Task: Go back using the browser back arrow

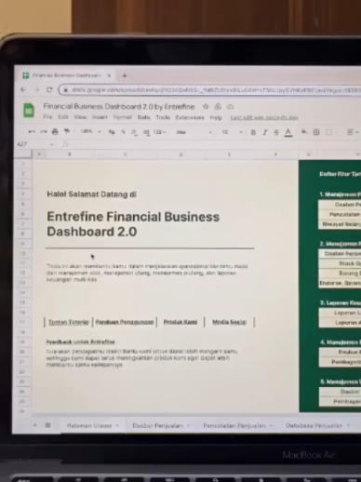Action: coord(23,89)
